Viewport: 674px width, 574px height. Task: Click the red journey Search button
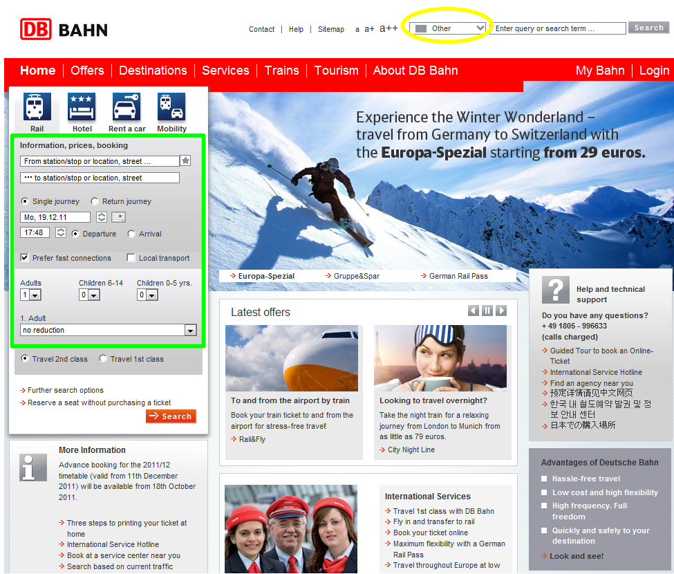click(x=171, y=416)
